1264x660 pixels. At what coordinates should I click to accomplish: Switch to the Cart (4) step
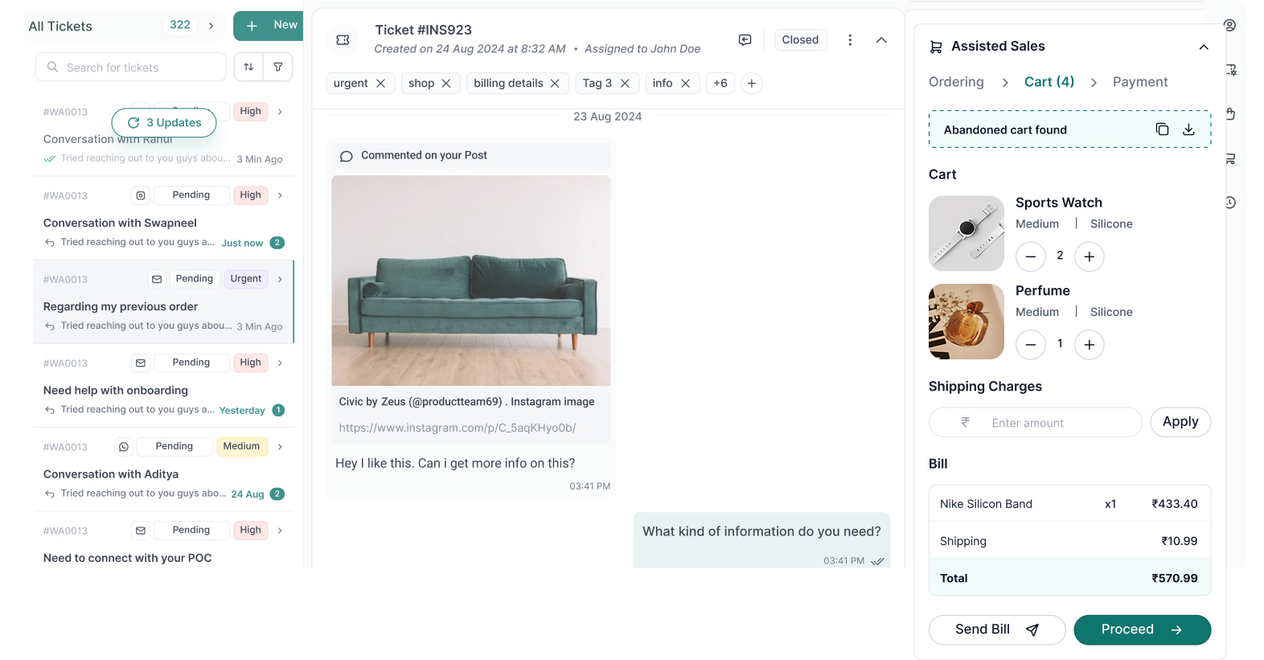pyautogui.click(x=1049, y=82)
